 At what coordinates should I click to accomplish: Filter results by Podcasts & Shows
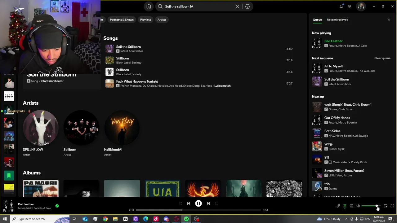point(122,20)
